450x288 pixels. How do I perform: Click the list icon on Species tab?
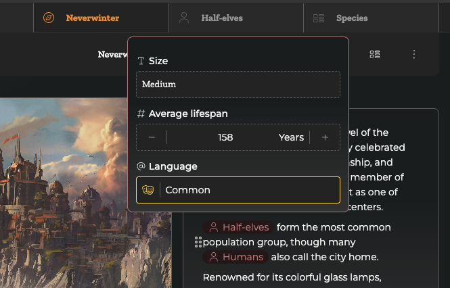[319, 18]
